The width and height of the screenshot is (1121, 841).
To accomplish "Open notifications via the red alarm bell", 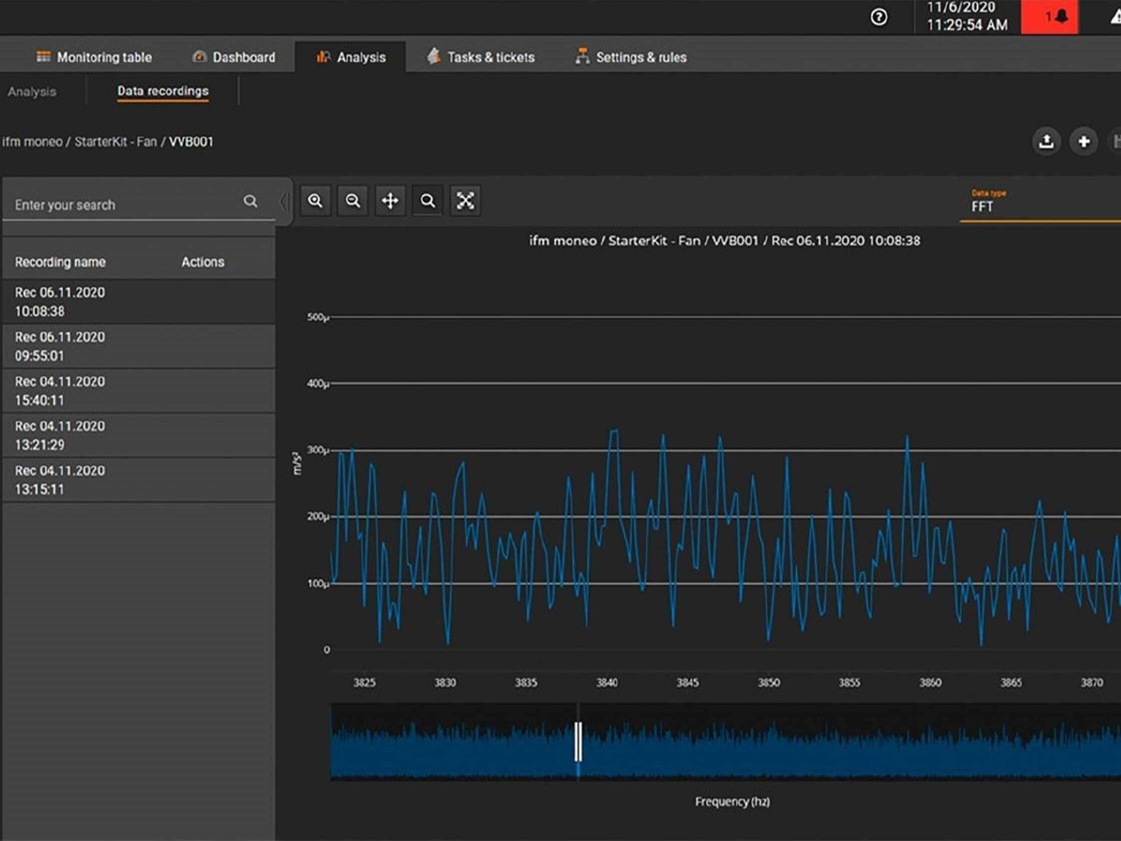I will tap(1050, 17).
